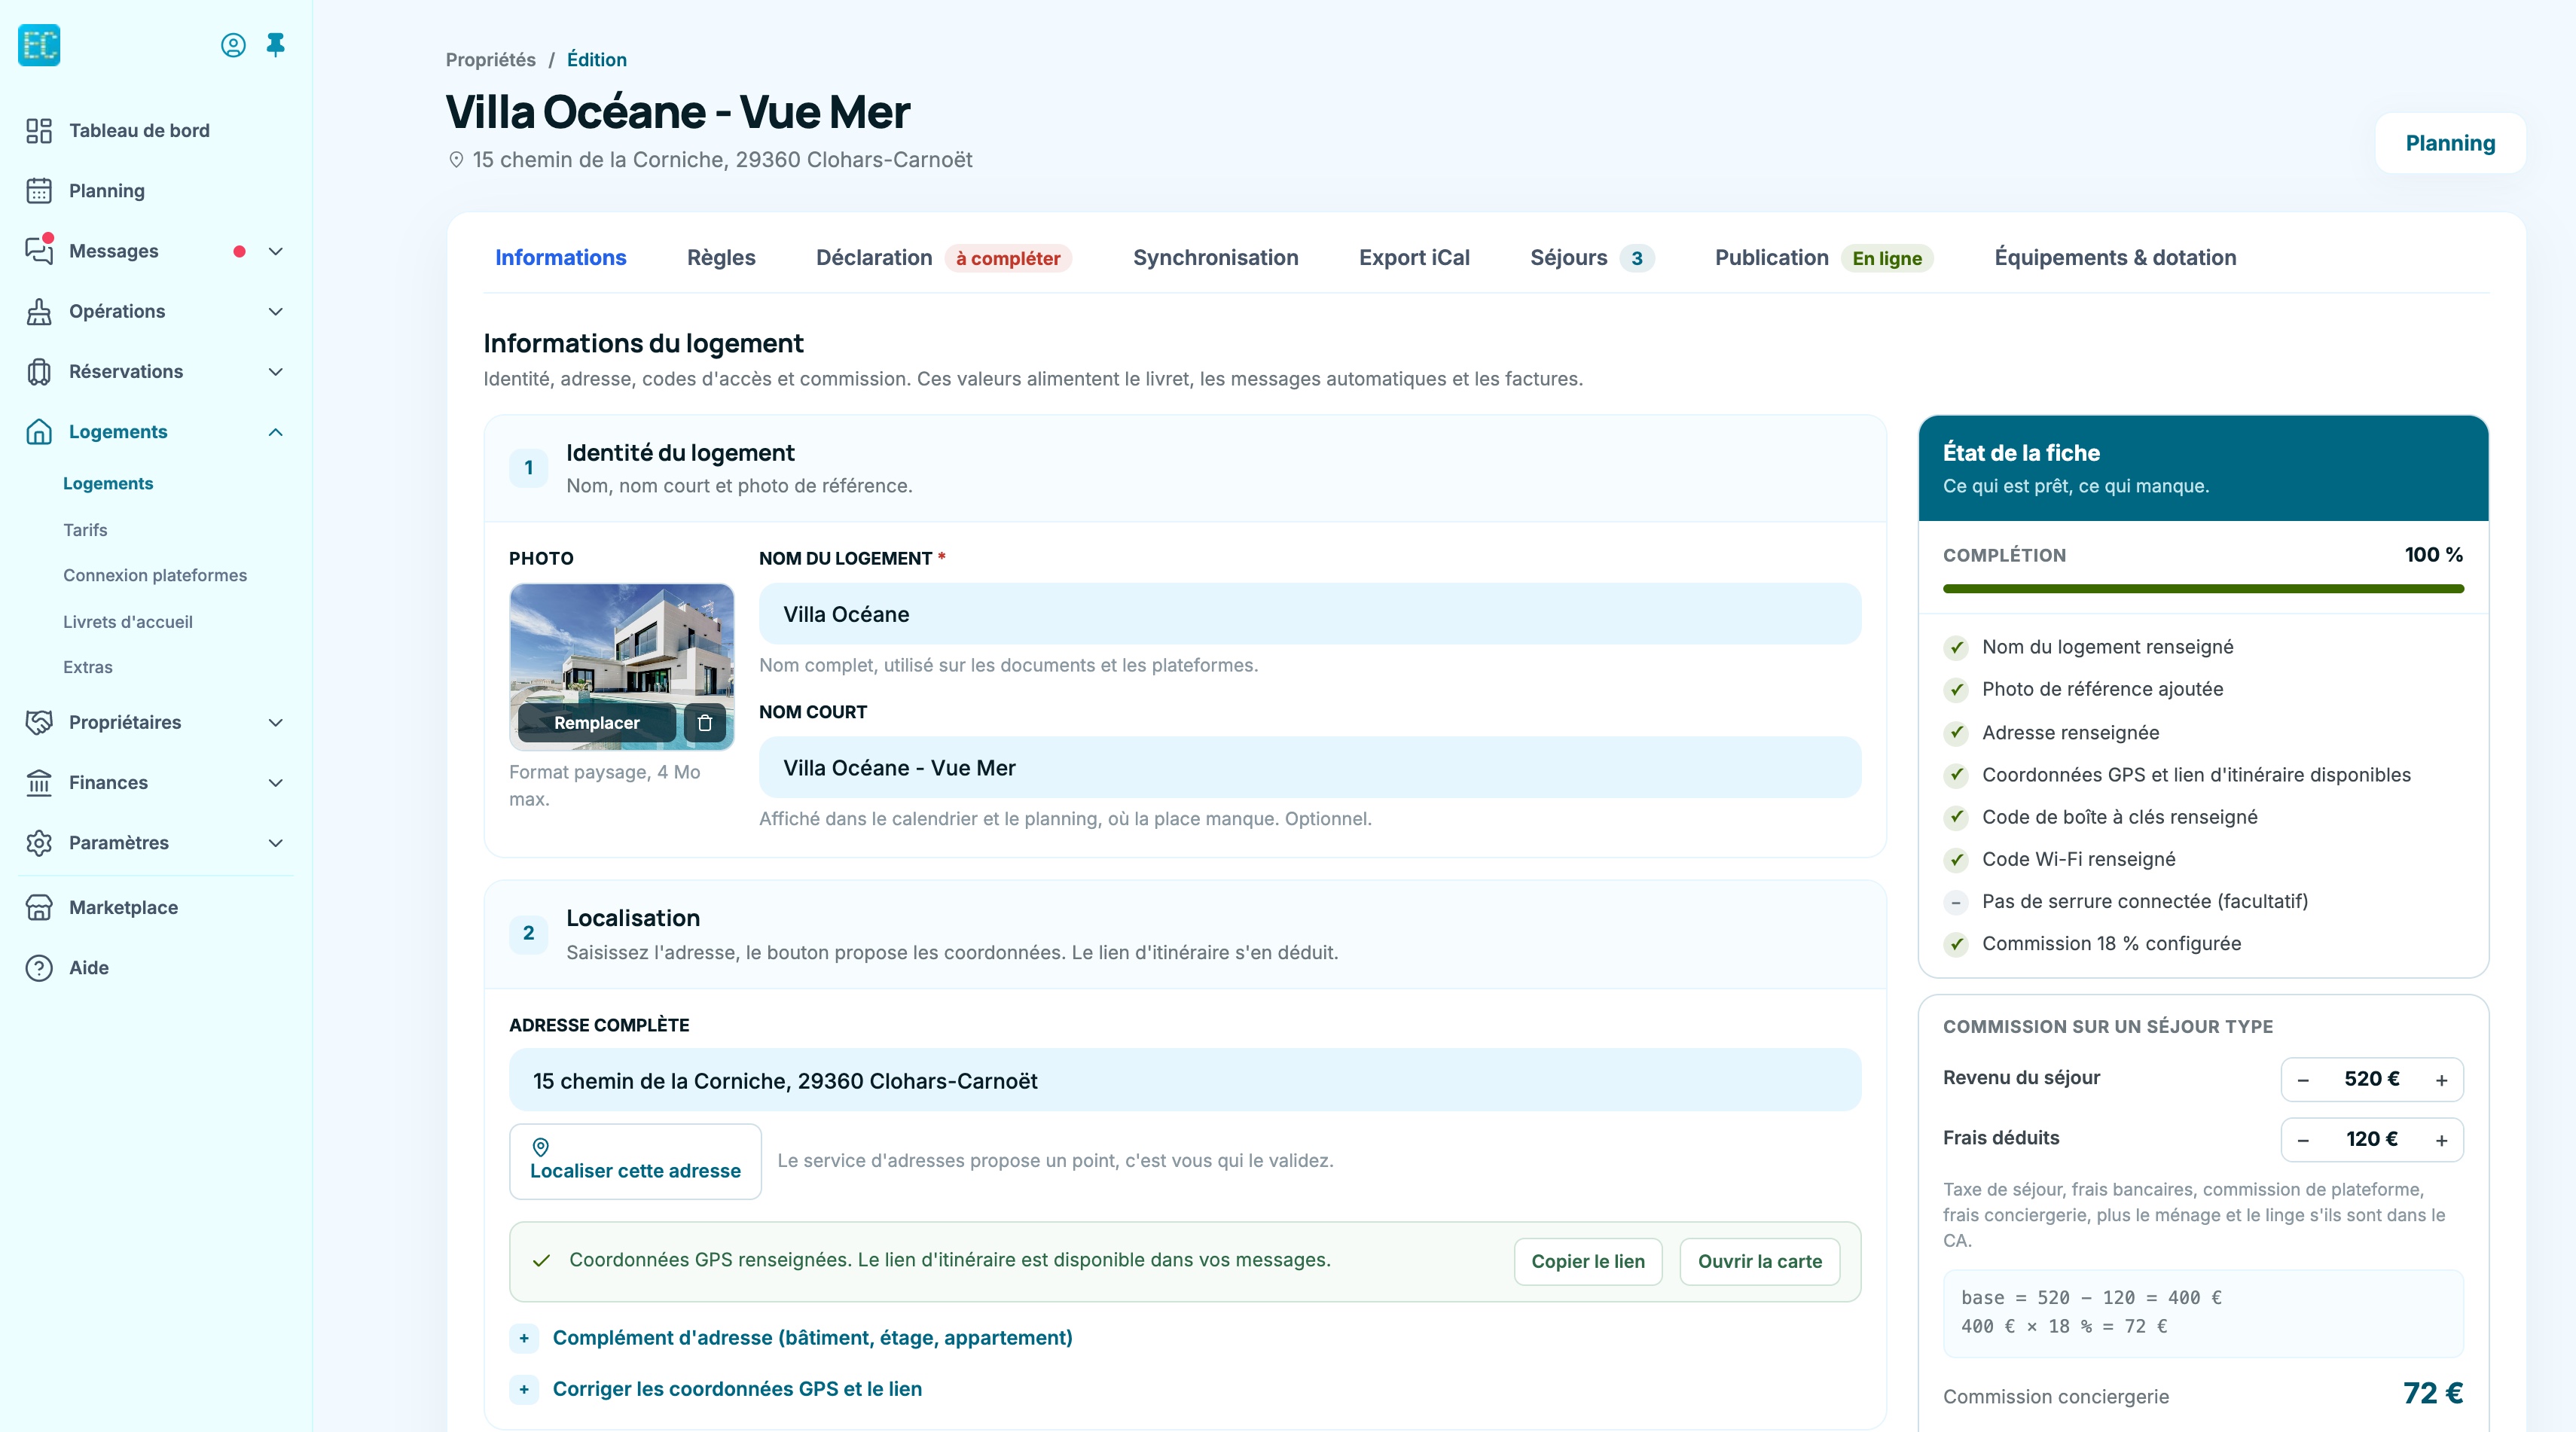Click the Marketplace shop icon
2576x1432 pixels.
(39, 907)
